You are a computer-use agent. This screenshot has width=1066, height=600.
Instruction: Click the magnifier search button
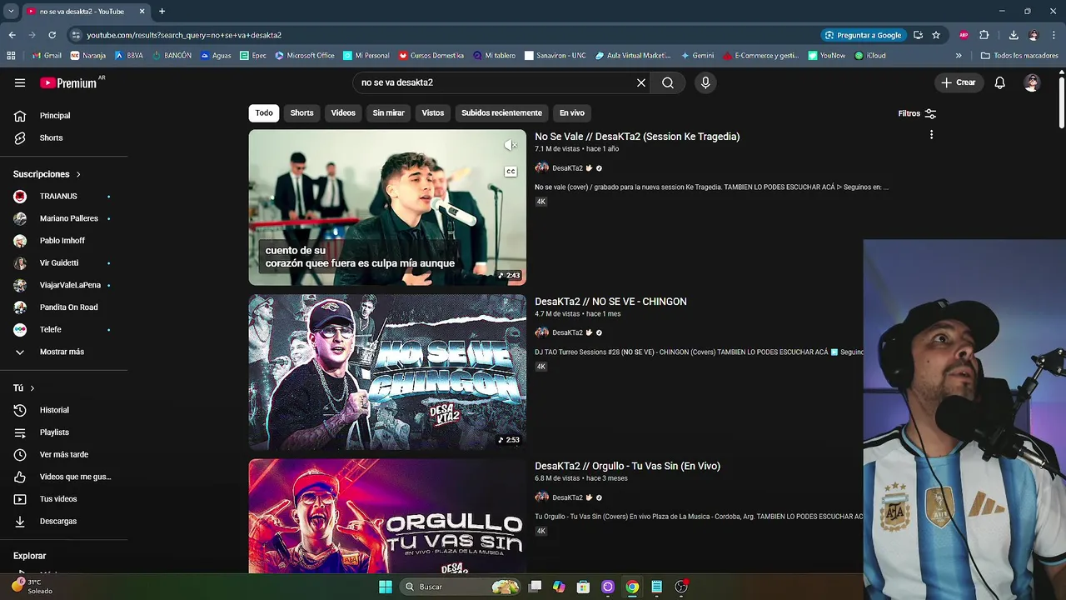668,82
